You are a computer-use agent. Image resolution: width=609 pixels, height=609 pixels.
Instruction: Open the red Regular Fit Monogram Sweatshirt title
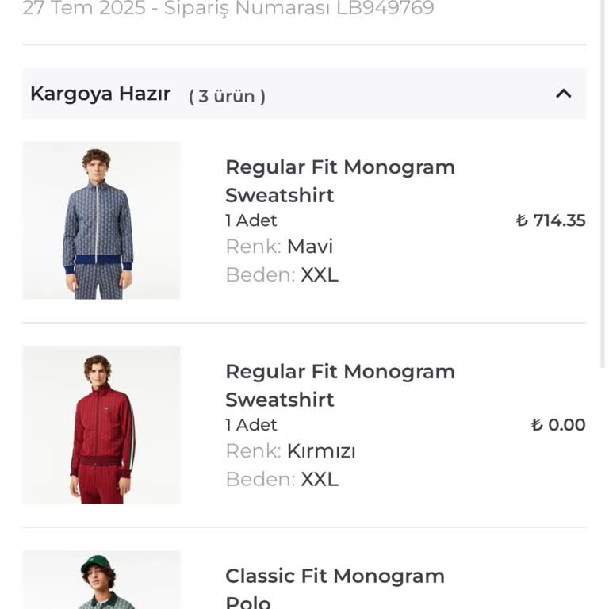[339, 385]
